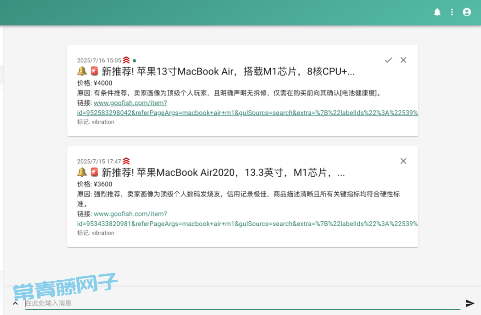Open the notifications bell in header
481x315 pixels.
pos(437,12)
